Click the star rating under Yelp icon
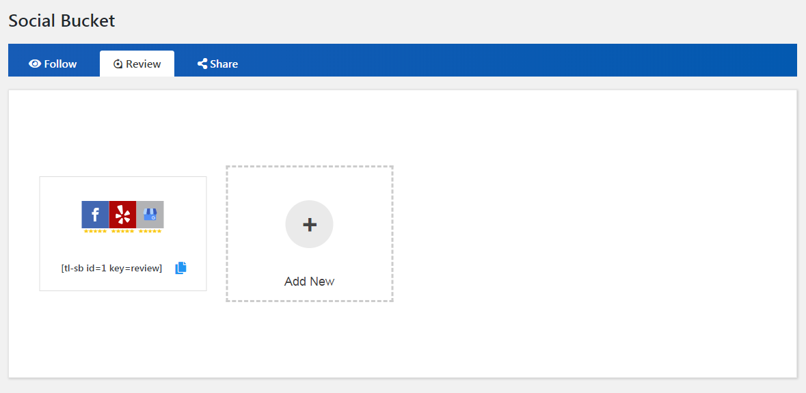The height and width of the screenshot is (393, 806). 122,231
